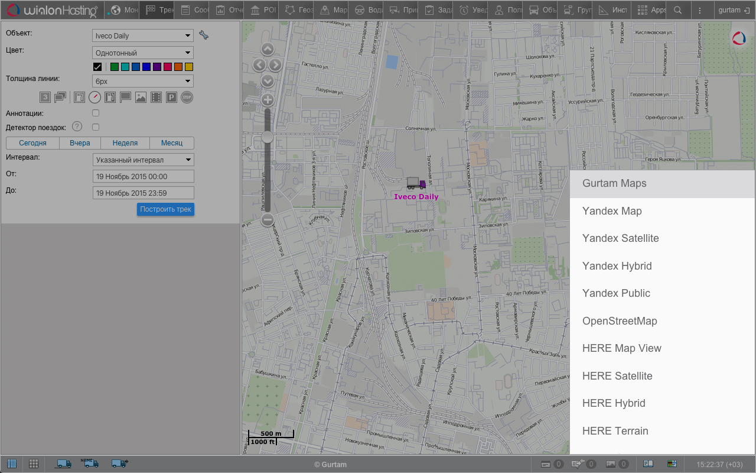Pick green track color swatch
756x473 pixels.
tap(115, 67)
